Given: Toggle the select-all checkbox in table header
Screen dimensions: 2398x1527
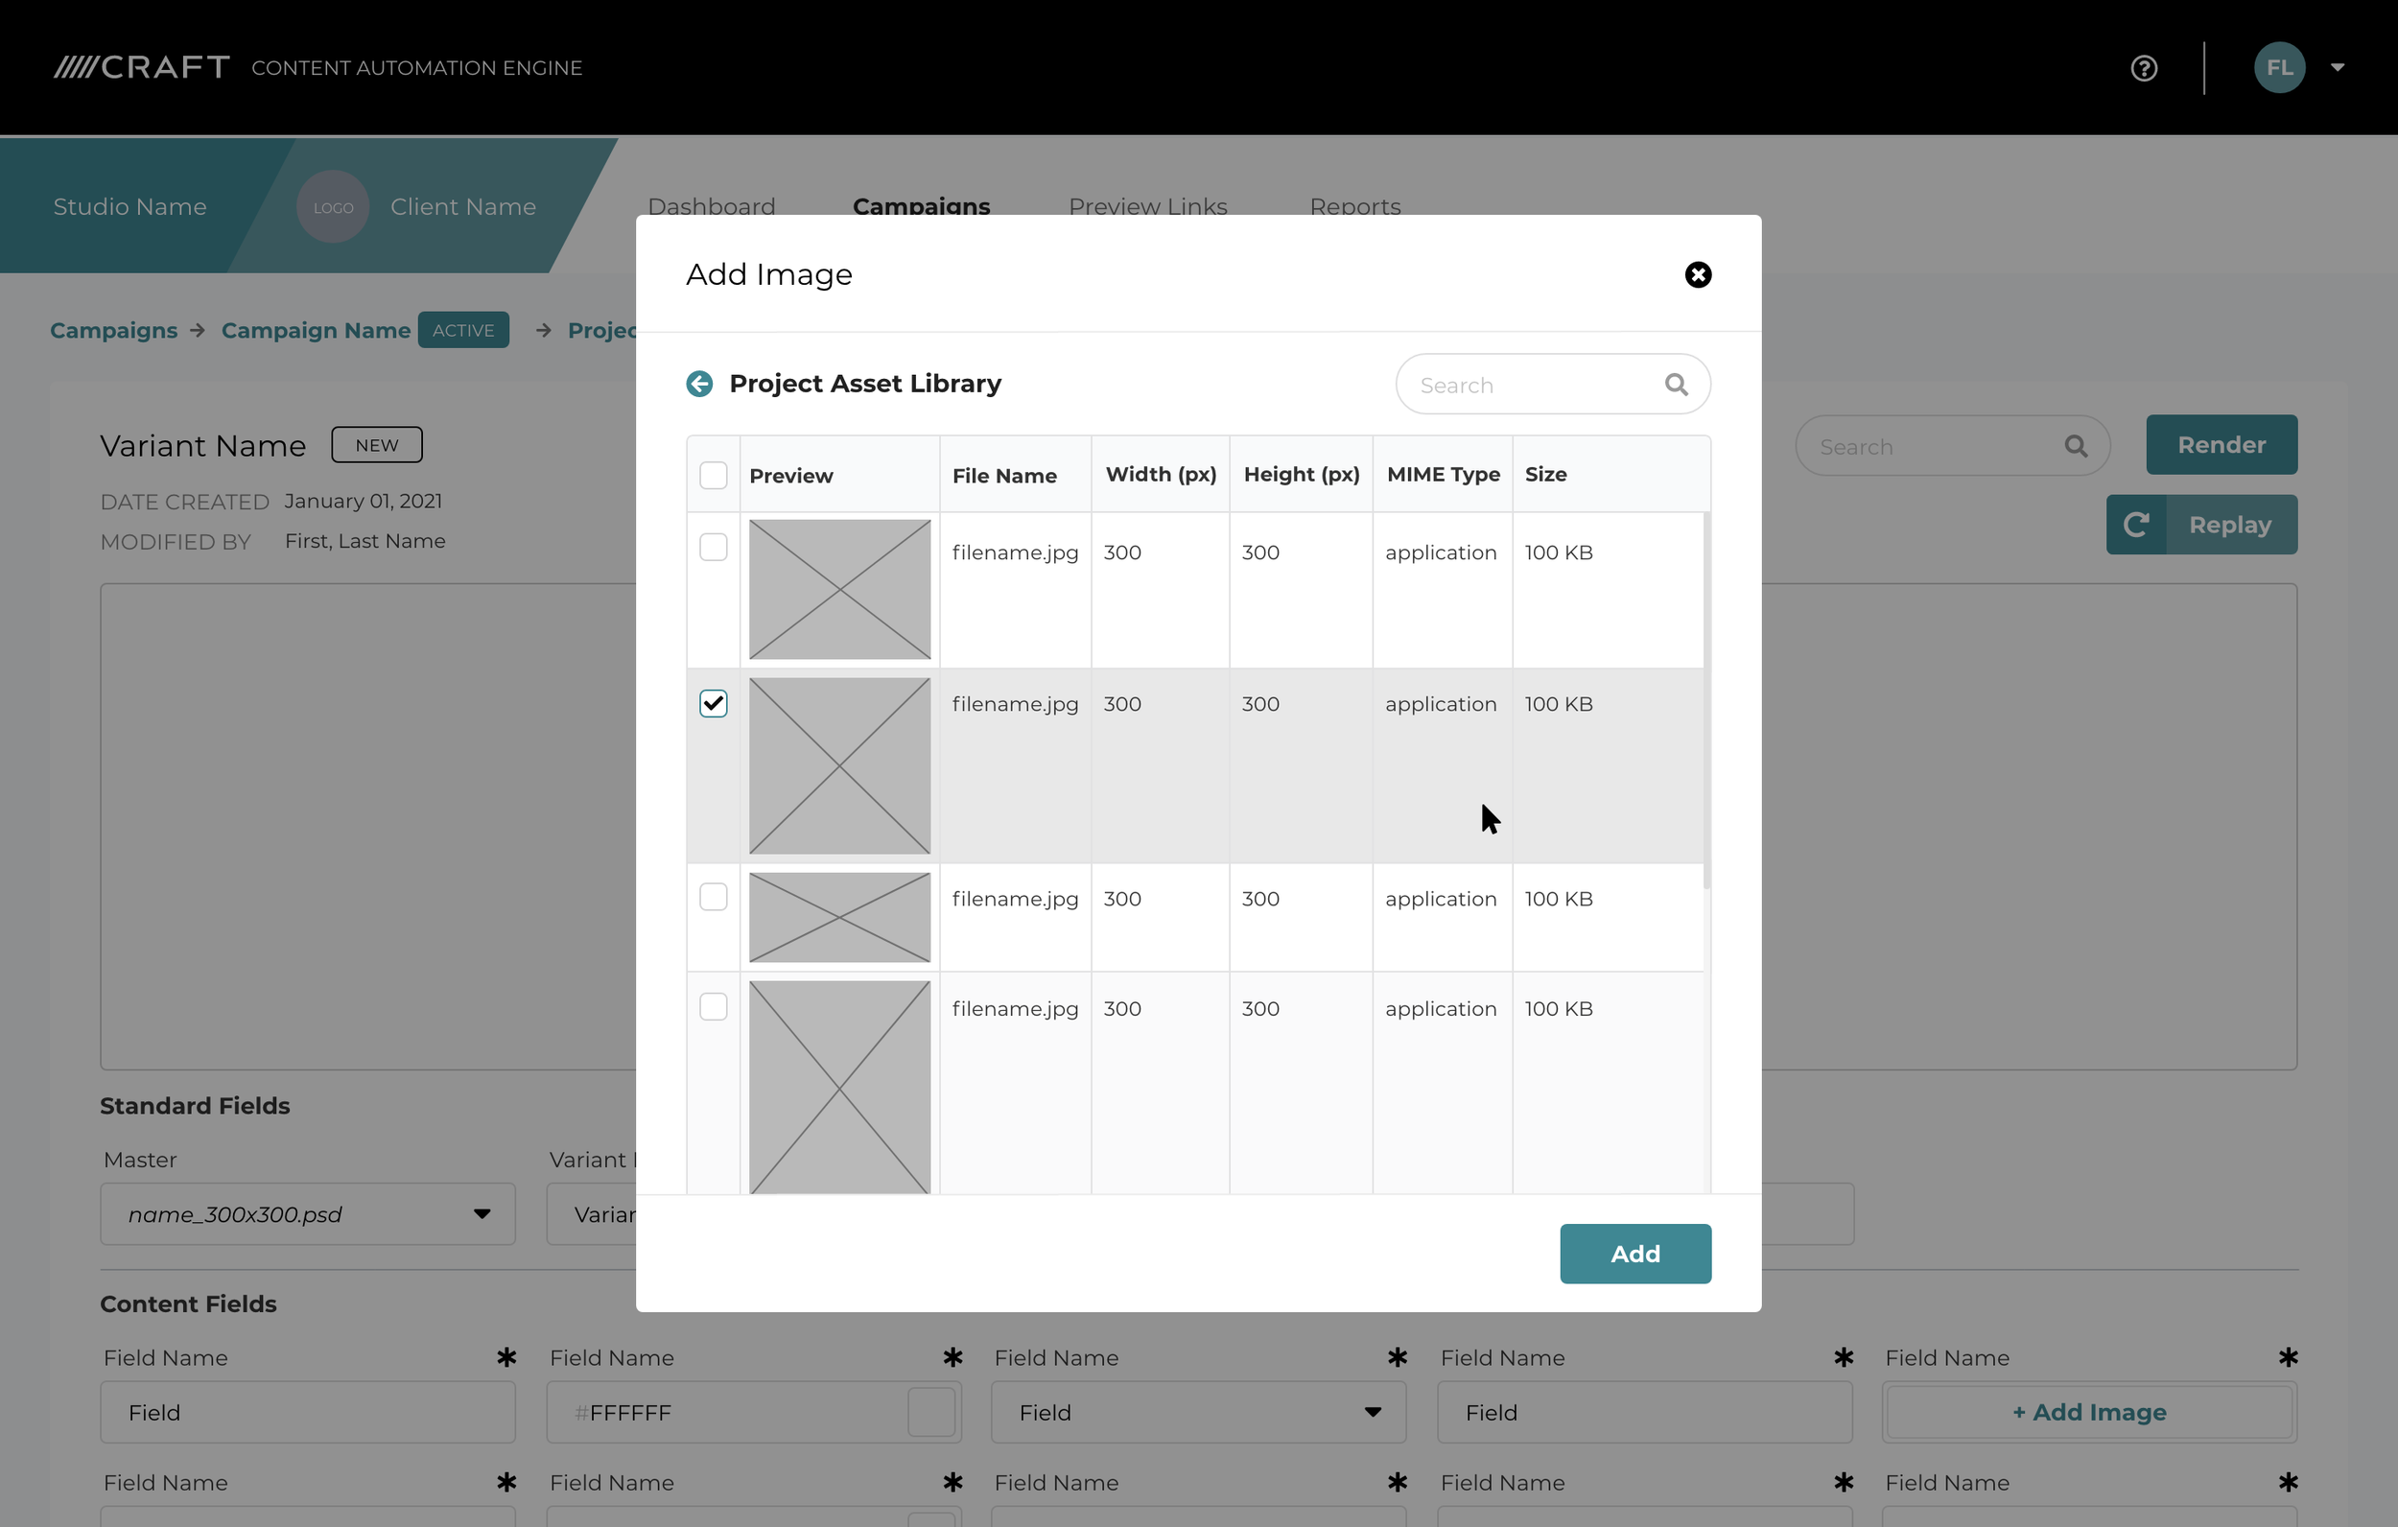Looking at the screenshot, I should pyautogui.click(x=713, y=475).
